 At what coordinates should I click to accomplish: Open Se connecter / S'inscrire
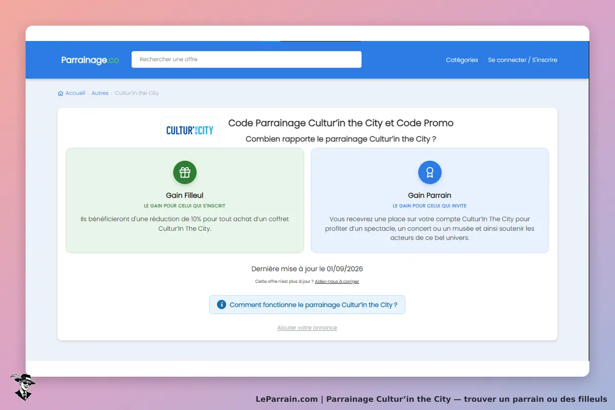(x=522, y=60)
